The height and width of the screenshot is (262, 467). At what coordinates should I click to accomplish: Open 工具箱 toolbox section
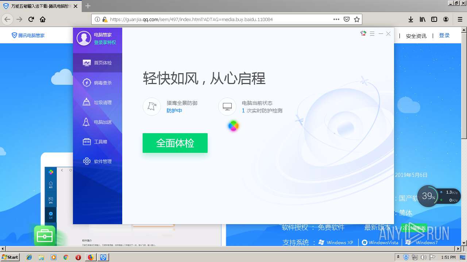(97, 142)
